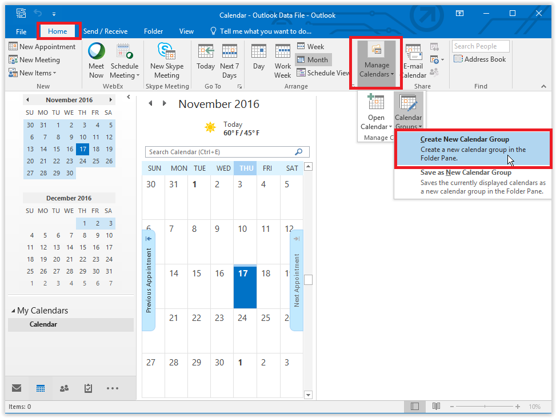The height and width of the screenshot is (418, 556).
Task: Open the Customize Quick Access Toolbar dropdown
Action: (54, 14)
